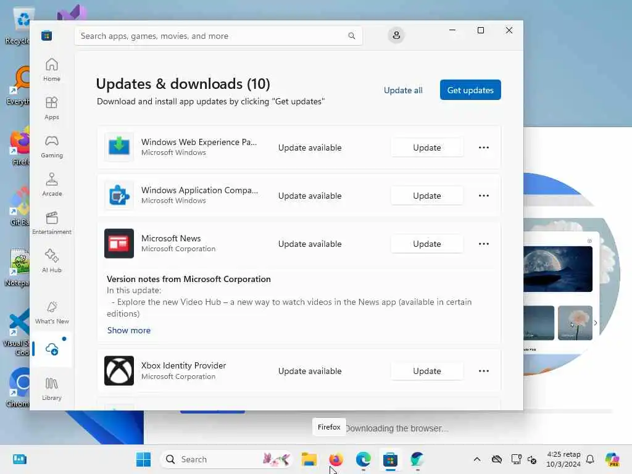Expand Microsoft News version notes with Show more
The height and width of the screenshot is (474, 632).
coord(128,330)
